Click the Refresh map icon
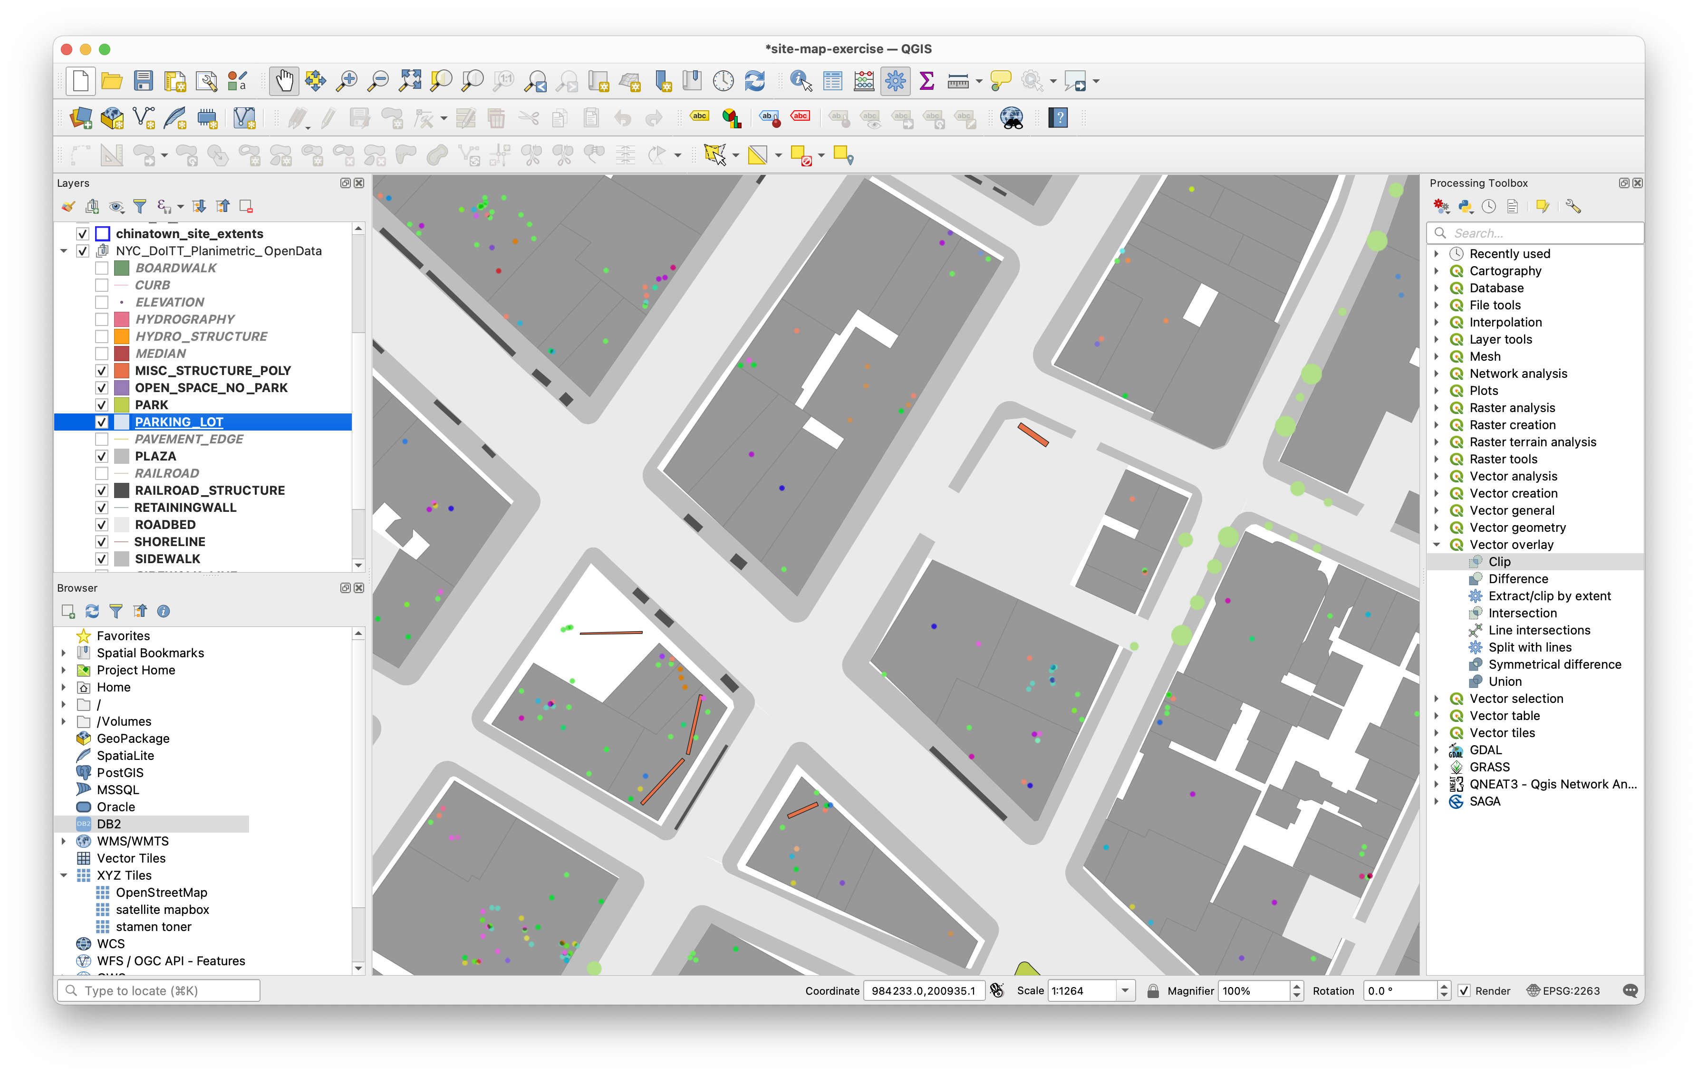 (754, 81)
